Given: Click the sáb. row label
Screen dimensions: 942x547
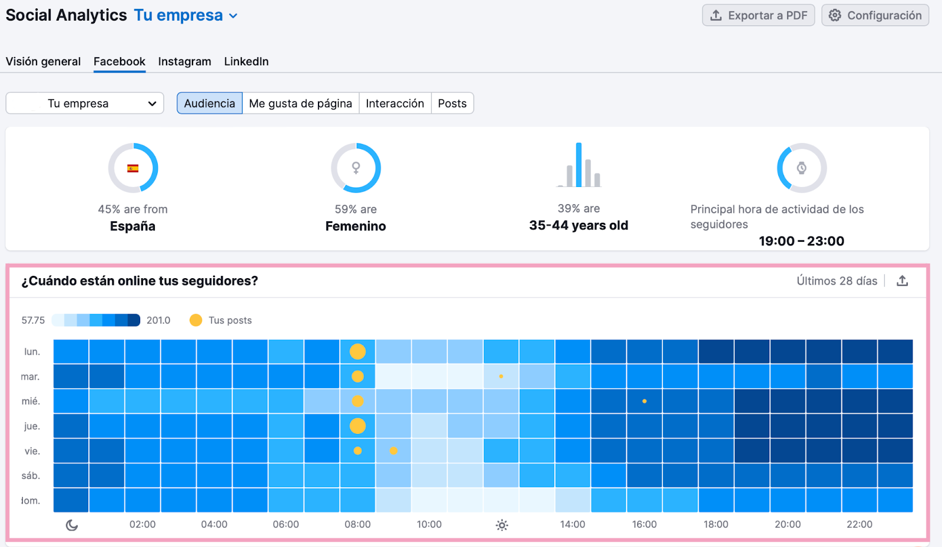Looking at the screenshot, I should click(x=31, y=476).
